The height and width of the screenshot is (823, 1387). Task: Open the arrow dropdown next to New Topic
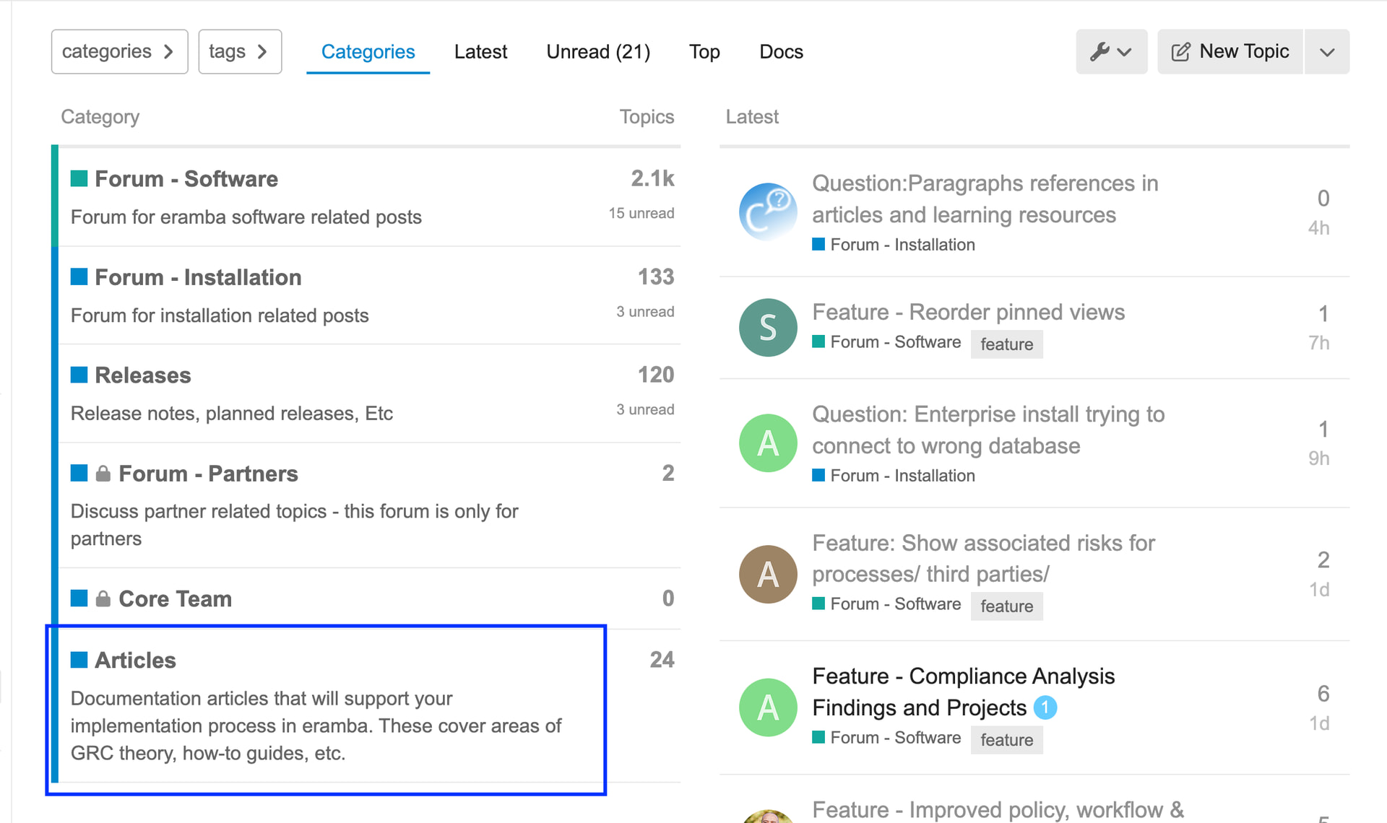(x=1327, y=52)
